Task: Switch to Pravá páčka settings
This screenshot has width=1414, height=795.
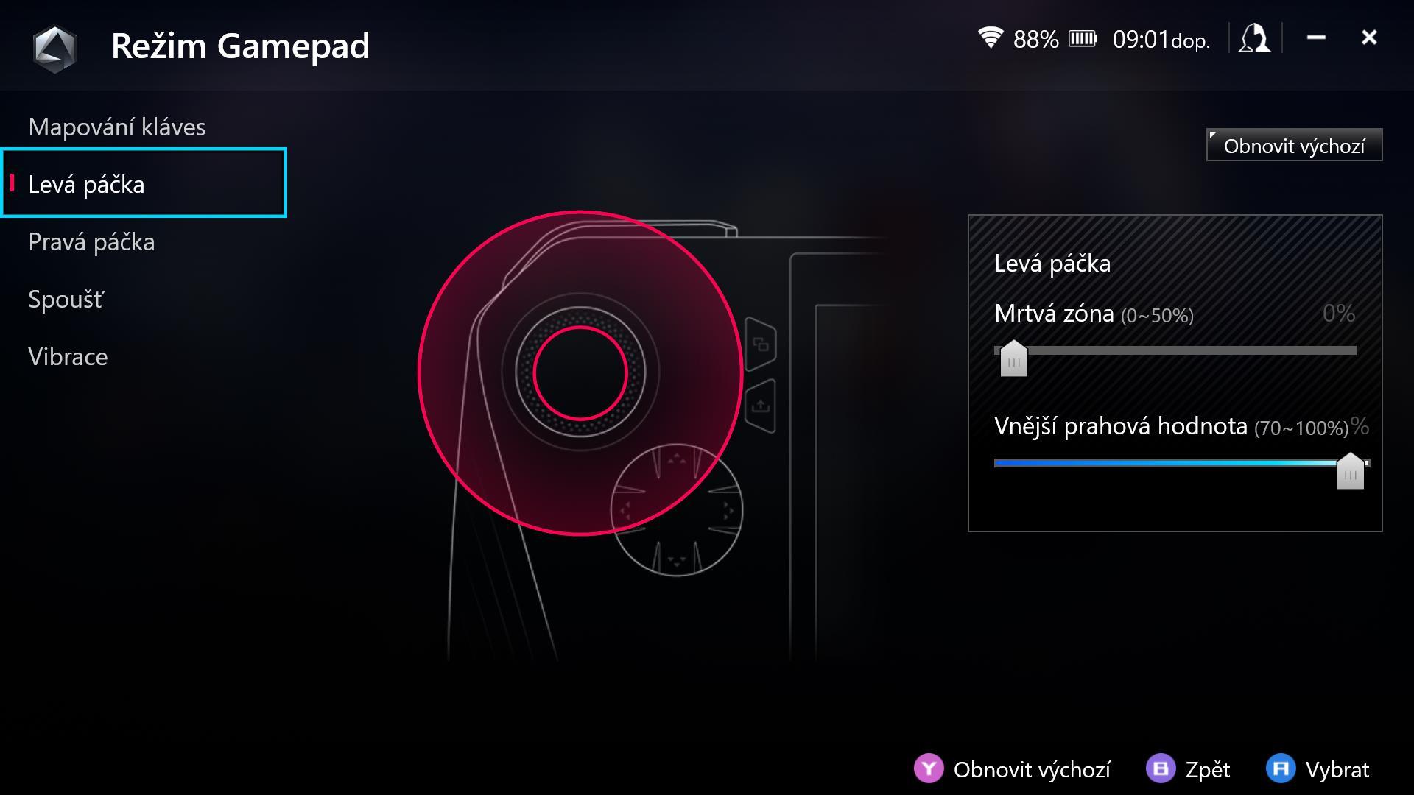Action: (91, 241)
